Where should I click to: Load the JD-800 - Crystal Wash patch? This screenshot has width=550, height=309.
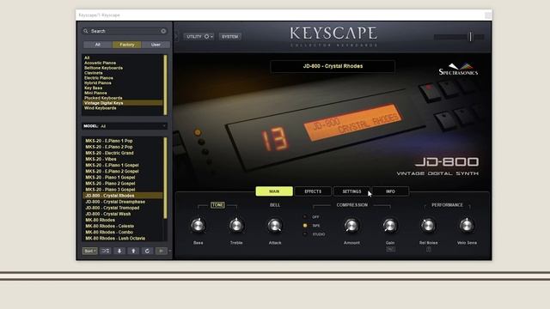[x=123, y=214]
